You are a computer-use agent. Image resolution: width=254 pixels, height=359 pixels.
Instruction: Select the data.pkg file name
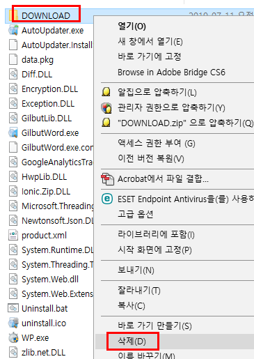[38, 60]
